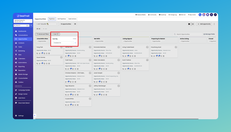Open the Community link
Screen dimensions: 231x132
152,15
